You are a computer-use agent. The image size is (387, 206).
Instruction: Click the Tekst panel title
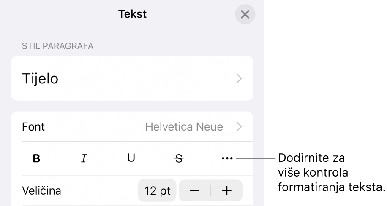click(x=132, y=14)
